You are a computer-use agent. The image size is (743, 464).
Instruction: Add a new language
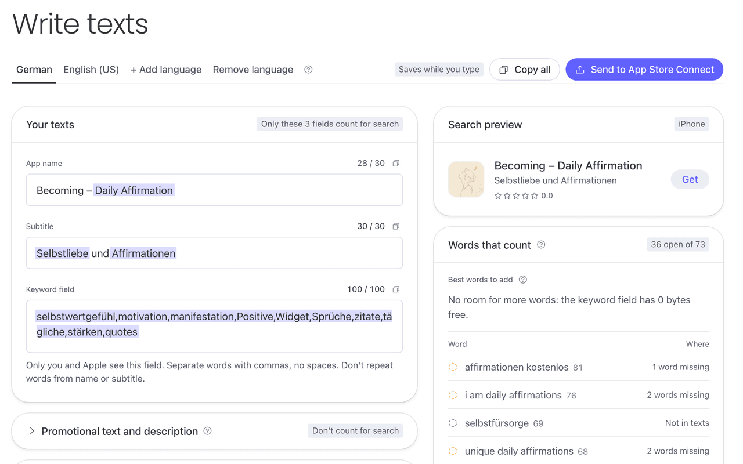[166, 70]
